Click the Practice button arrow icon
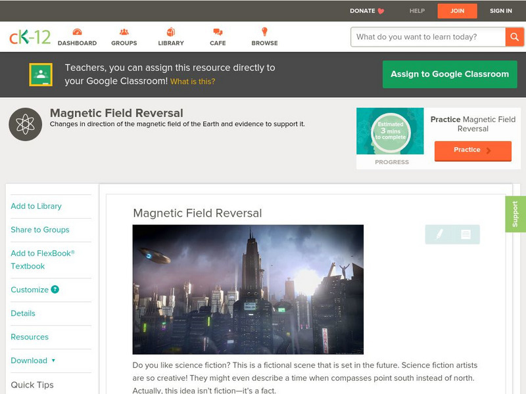The height and width of the screenshot is (394, 526). point(489,150)
